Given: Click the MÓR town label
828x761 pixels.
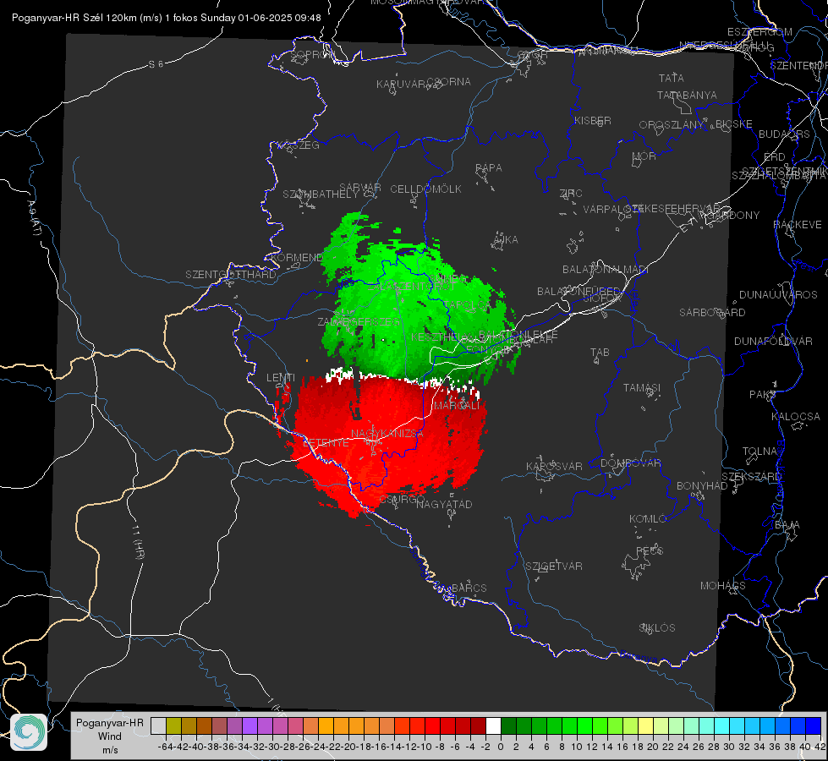Looking at the screenshot, I should (644, 156).
